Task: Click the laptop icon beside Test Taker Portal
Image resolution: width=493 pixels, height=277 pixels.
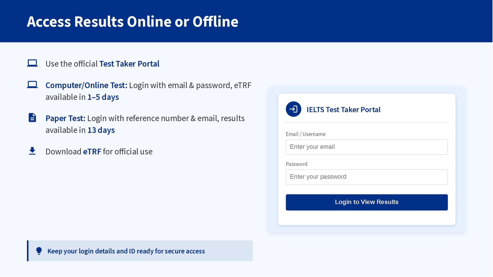Action: click(x=32, y=63)
